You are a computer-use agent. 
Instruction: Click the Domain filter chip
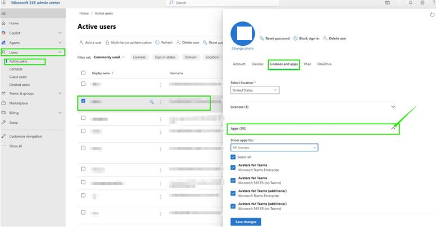pos(190,57)
